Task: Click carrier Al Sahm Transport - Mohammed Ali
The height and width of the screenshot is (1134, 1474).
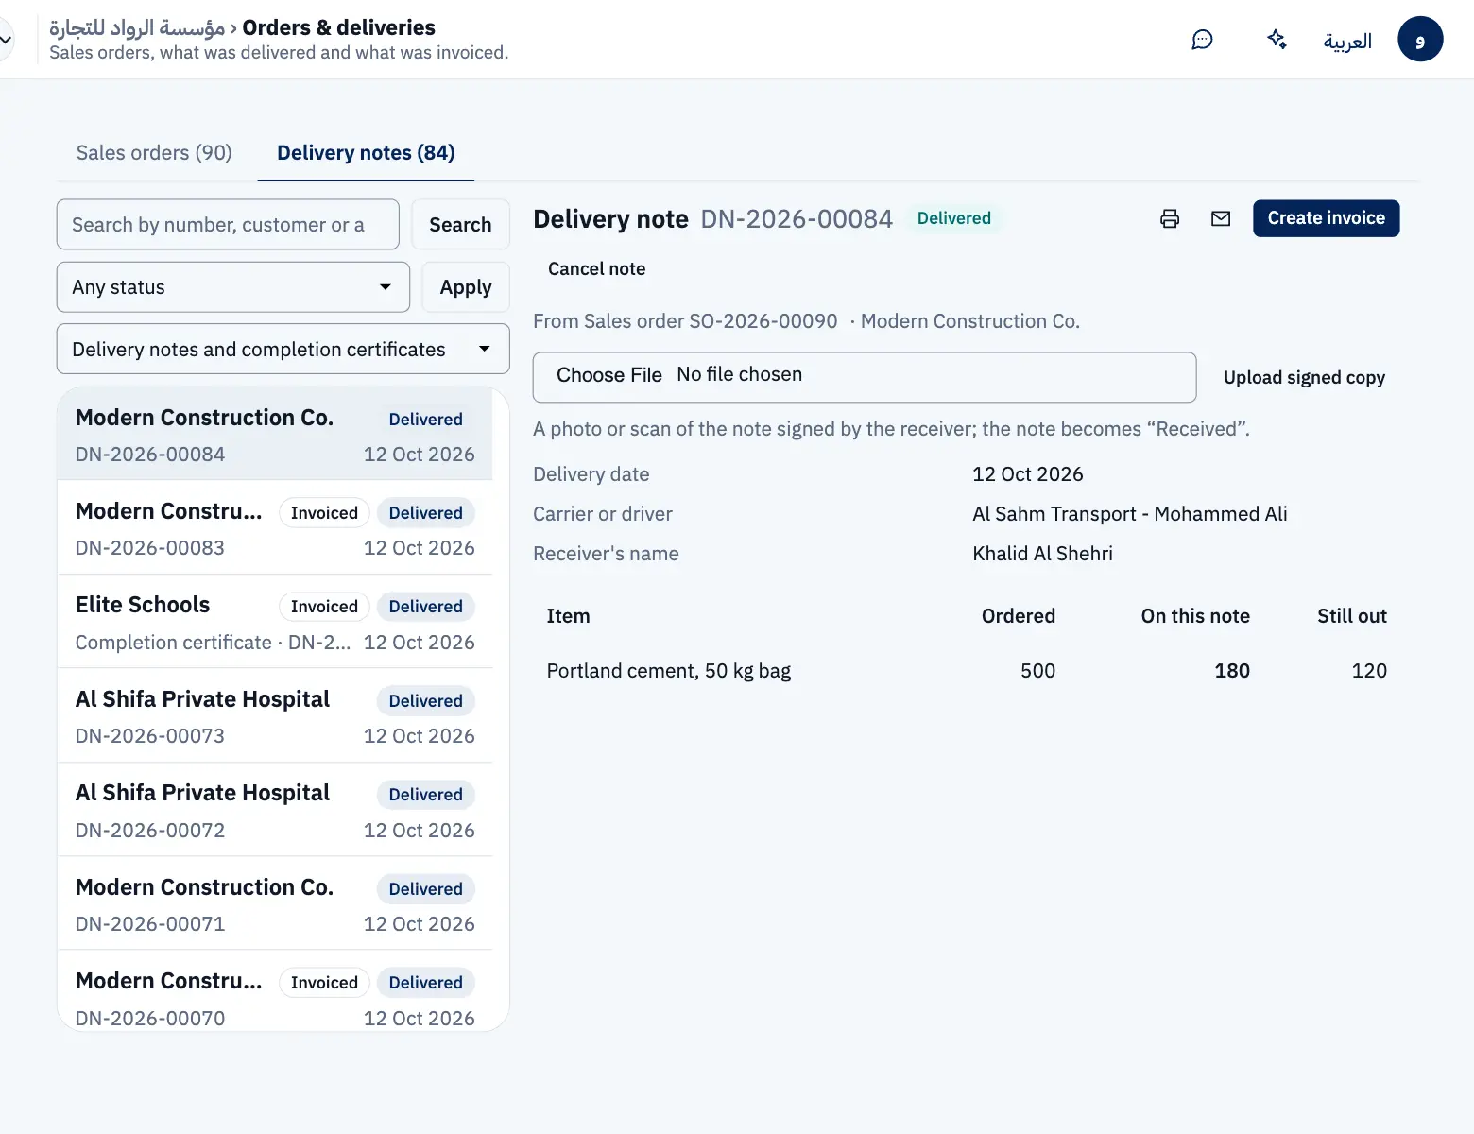Action: point(1130,514)
